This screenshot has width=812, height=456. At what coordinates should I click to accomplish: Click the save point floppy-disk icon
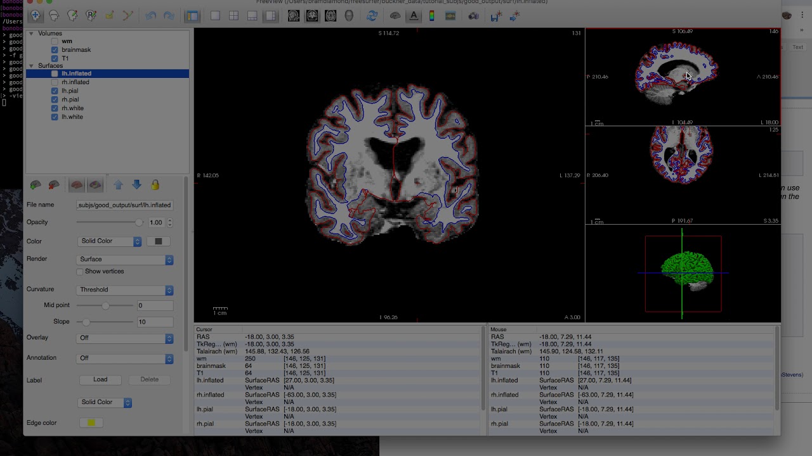tap(496, 16)
